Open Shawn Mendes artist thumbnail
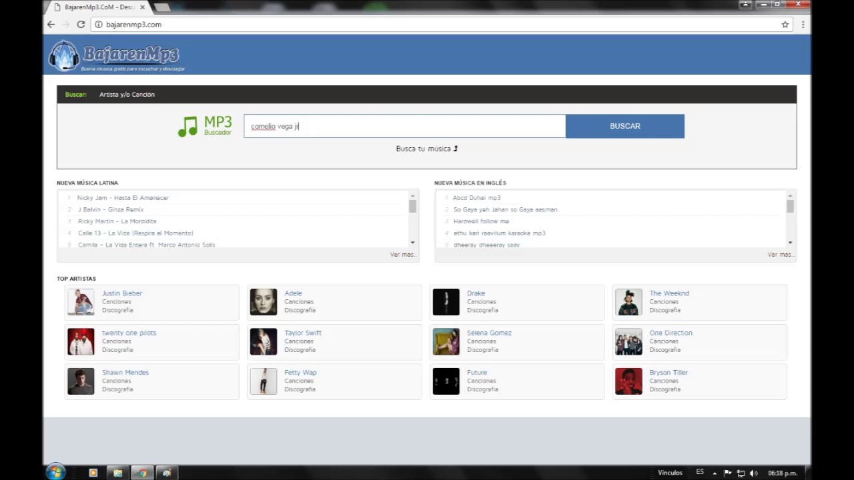Viewport: 854px width, 480px height. (x=81, y=381)
